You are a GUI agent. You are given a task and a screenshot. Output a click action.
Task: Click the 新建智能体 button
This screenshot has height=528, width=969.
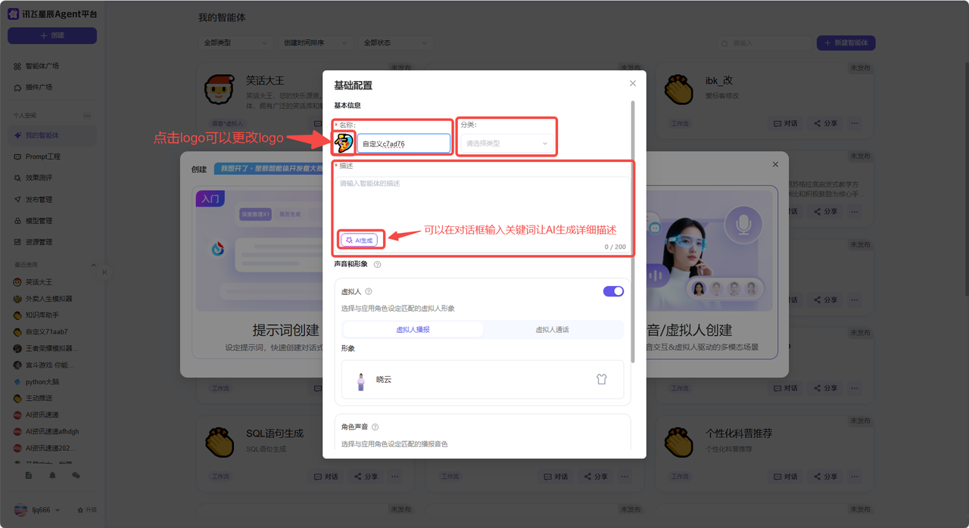(846, 43)
